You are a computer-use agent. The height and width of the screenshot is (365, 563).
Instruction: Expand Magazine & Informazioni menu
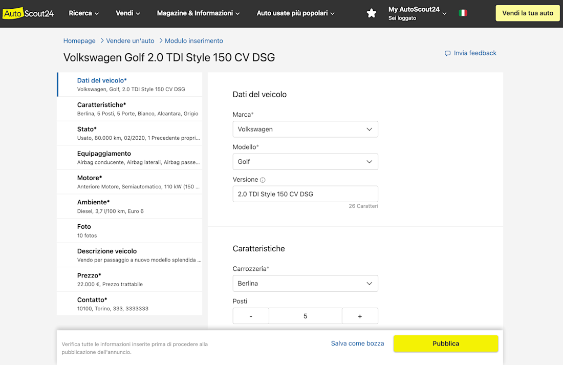pos(198,13)
